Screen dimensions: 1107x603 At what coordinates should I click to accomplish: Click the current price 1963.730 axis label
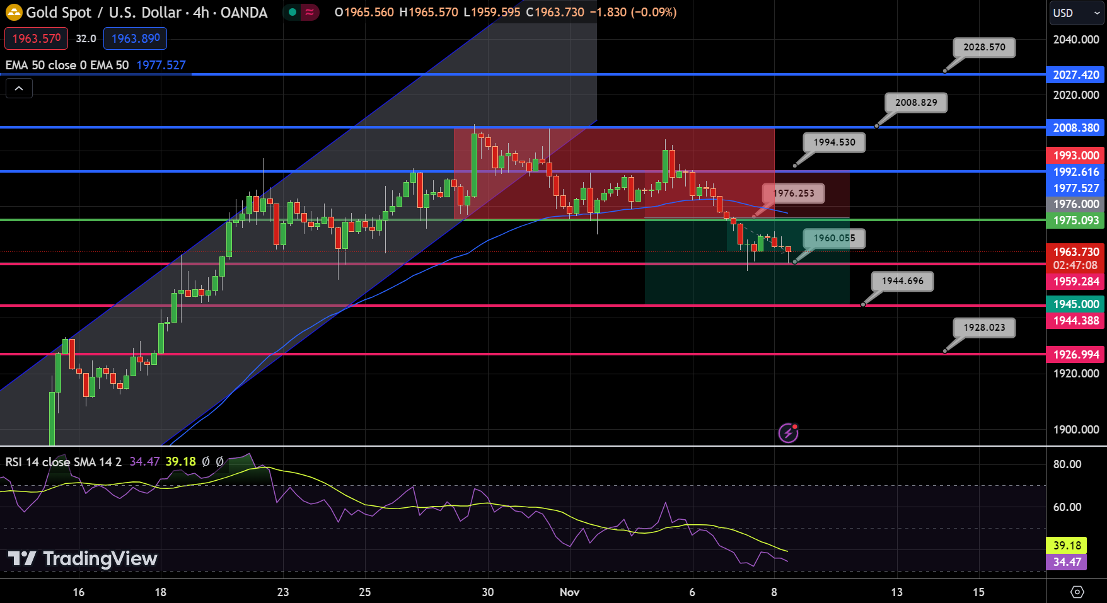coord(1075,251)
